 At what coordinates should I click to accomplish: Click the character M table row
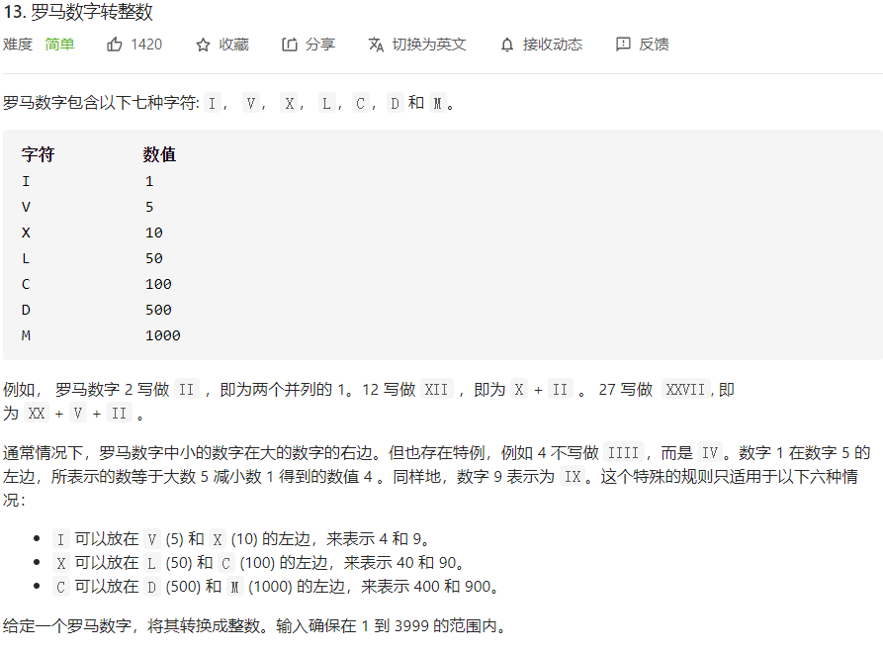[26, 335]
